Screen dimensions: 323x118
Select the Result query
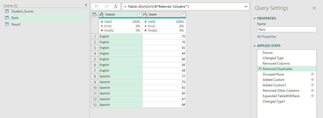pyautogui.click(x=16, y=24)
